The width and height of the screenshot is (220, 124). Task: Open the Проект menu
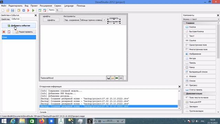(x=34, y=6)
